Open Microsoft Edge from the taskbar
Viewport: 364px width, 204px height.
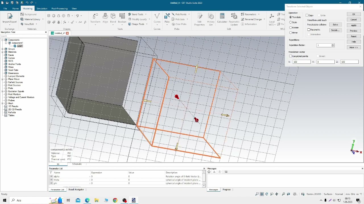pyautogui.click(x=87, y=200)
